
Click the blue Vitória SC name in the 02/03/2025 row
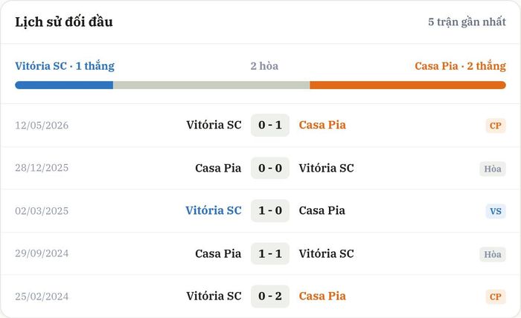click(x=214, y=210)
